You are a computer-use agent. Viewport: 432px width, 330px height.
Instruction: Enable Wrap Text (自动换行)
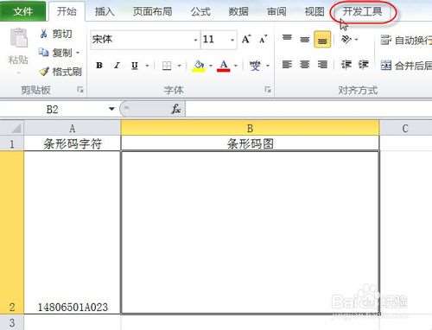pyautogui.click(x=406, y=41)
